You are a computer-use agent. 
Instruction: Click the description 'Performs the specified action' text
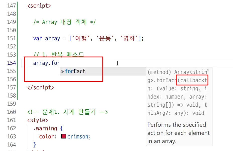(179, 133)
